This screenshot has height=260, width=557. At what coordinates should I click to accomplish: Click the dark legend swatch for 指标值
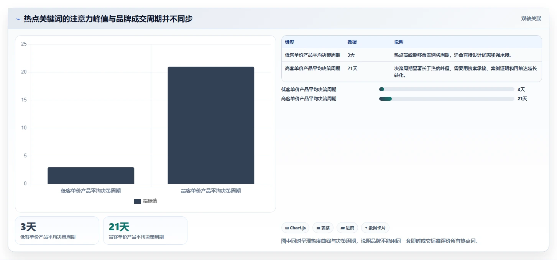137,201
